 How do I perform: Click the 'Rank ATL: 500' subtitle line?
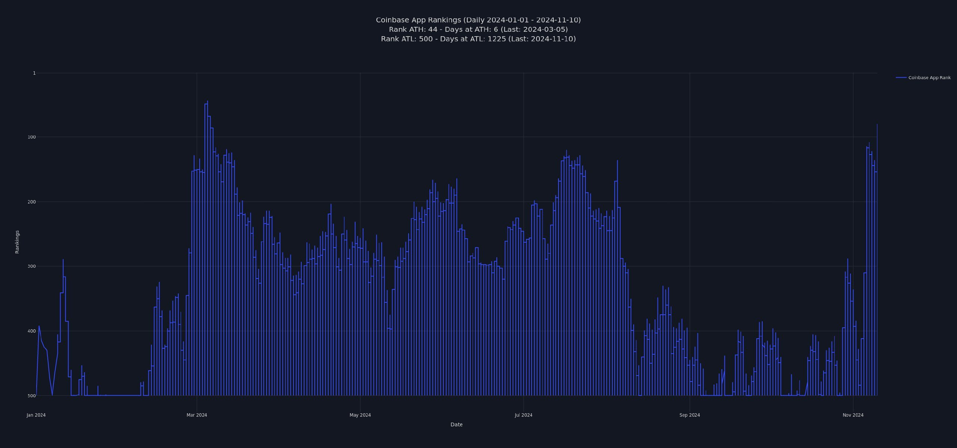click(478, 39)
